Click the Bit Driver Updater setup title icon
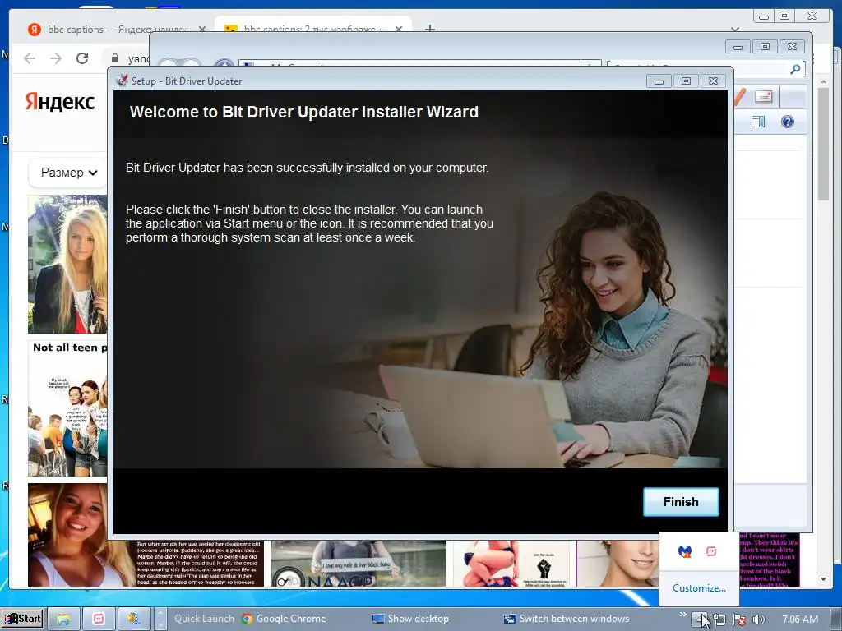 point(123,81)
